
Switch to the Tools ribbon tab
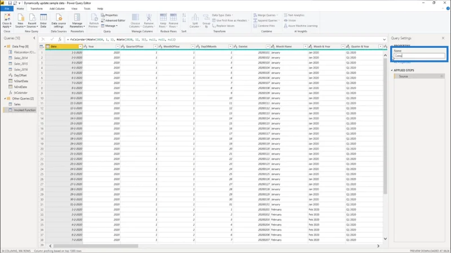87,8
